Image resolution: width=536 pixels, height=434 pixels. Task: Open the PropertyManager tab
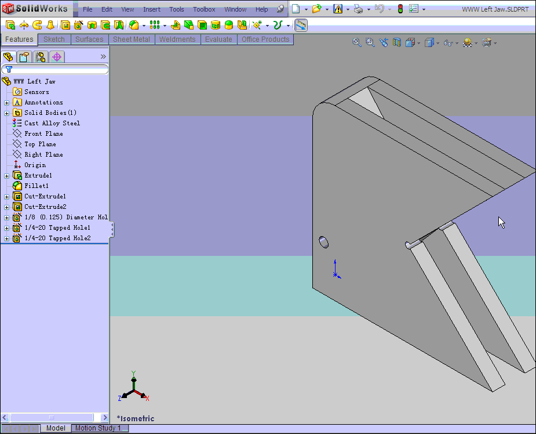tap(24, 57)
